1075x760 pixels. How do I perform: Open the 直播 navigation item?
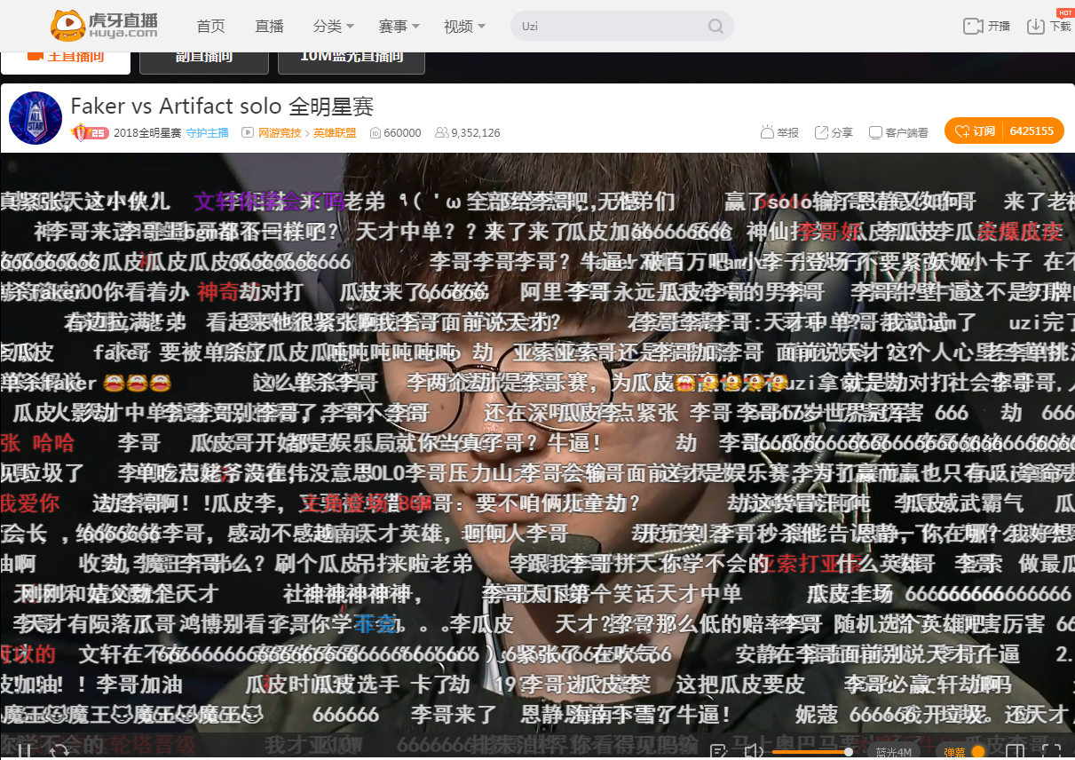tap(269, 27)
